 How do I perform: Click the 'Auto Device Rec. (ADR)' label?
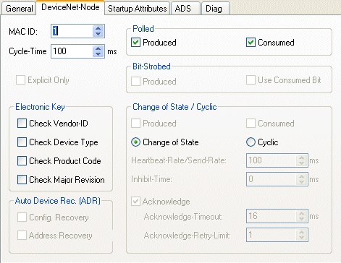(x=58, y=201)
